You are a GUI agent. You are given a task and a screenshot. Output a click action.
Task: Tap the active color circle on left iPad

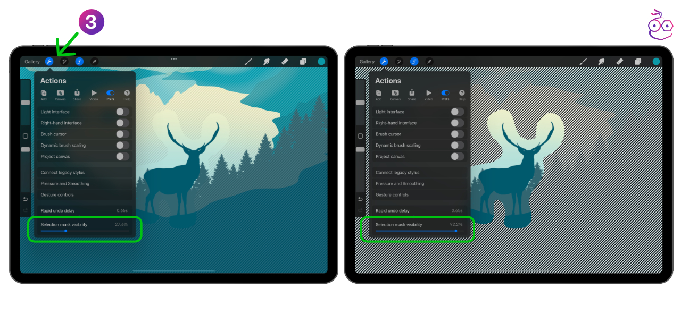coord(321,62)
